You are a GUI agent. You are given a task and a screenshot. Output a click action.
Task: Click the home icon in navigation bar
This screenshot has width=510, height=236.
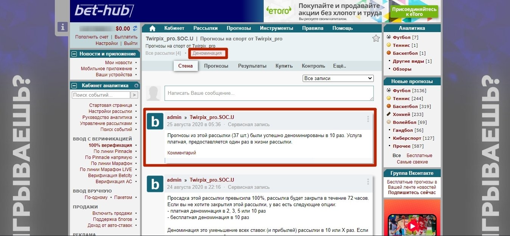pos(152,28)
